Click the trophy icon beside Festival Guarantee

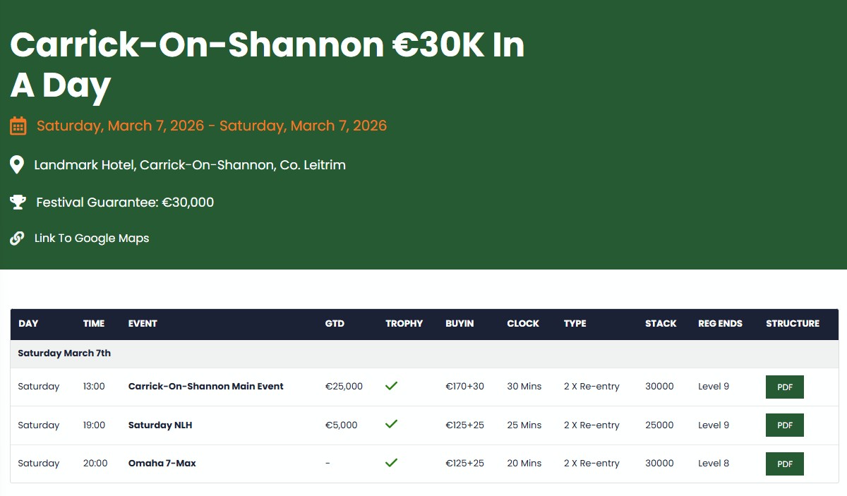(x=18, y=202)
